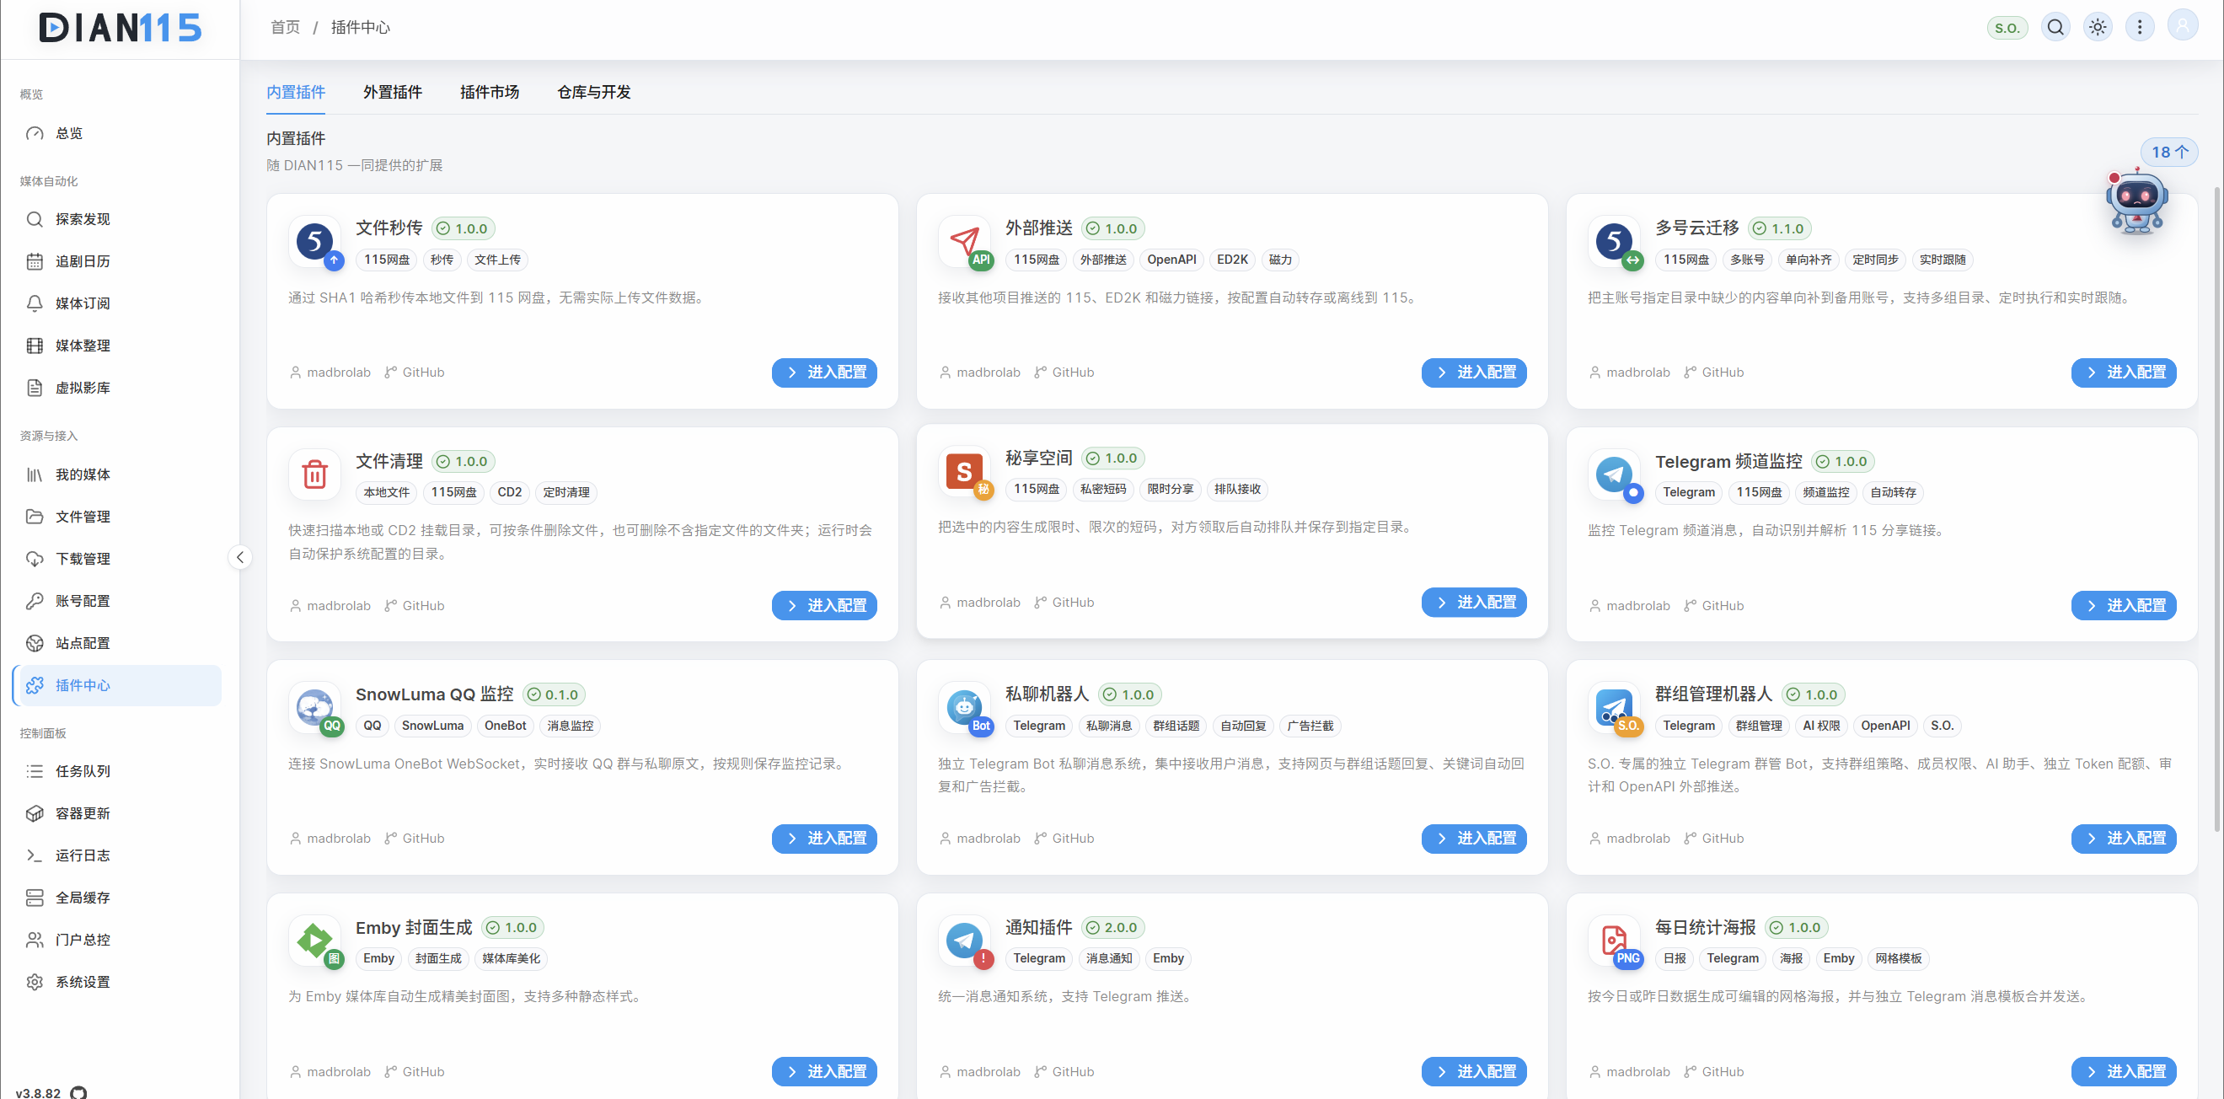Enter configuration for 文件清理
This screenshot has height=1099, width=2224.
(x=824, y=605)
